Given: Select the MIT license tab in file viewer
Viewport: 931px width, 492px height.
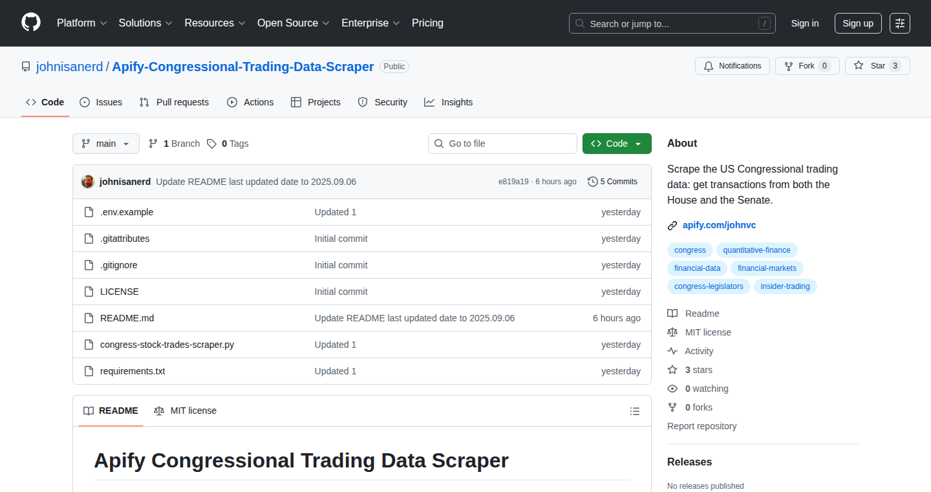Looking at the screenshot, I should pos(185,411).
